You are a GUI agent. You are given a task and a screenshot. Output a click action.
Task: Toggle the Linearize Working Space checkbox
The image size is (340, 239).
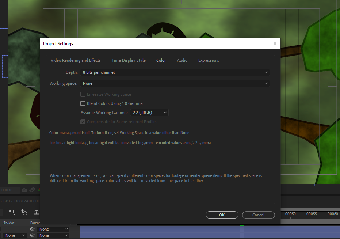(83, 94)
